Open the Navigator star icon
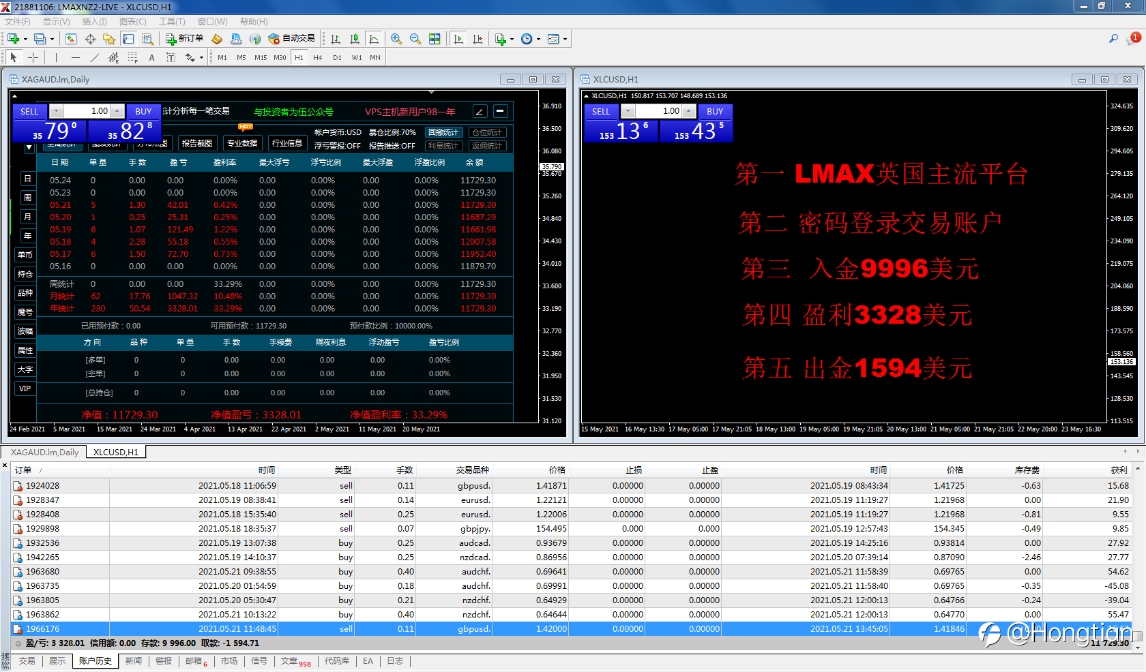 (x=109, y=39)
